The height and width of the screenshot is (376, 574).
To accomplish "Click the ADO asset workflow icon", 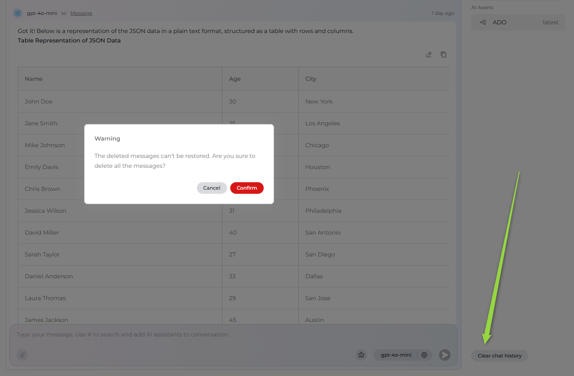I will (x=483, y=22).
